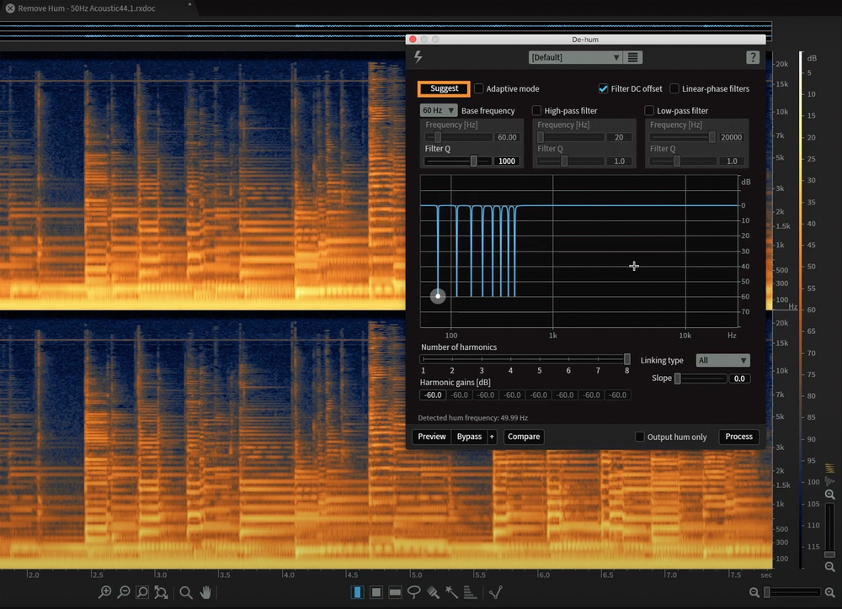Click the Preview button
The width and height of the screenshot is (842, 609).
432,437
